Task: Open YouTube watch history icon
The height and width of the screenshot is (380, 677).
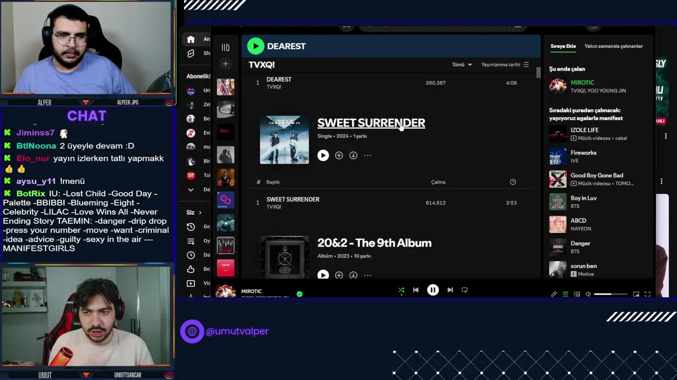Action: coord(191,227)
